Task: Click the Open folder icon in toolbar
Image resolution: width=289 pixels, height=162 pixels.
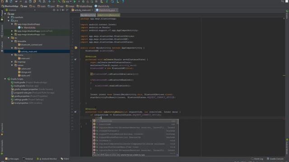Action: (2, 1)
